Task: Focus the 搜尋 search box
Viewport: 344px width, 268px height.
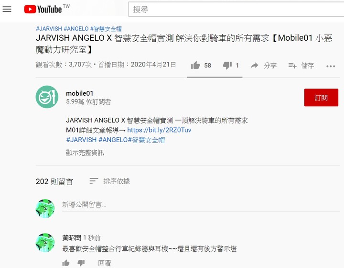Action: [236, 9]
